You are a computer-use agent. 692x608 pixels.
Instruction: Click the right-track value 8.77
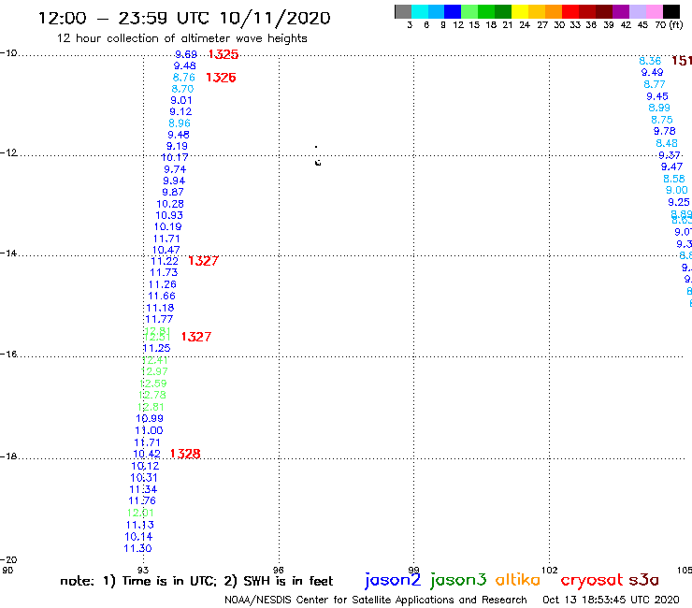(654, 84)
